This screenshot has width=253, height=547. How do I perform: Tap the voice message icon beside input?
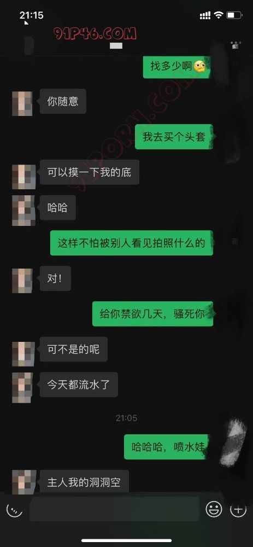(14, 510)
